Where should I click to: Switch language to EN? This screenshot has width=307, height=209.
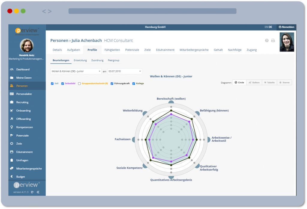pos(266,27)
